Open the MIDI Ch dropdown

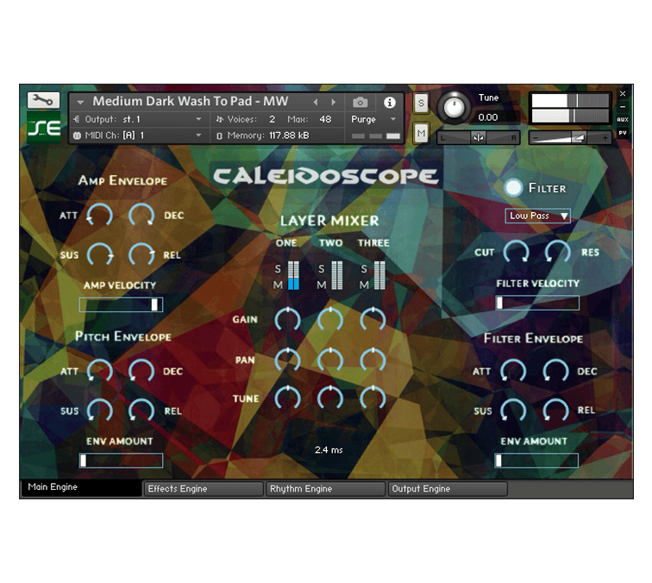point(198,135)
